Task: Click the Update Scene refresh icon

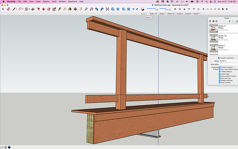Action: 210,21
